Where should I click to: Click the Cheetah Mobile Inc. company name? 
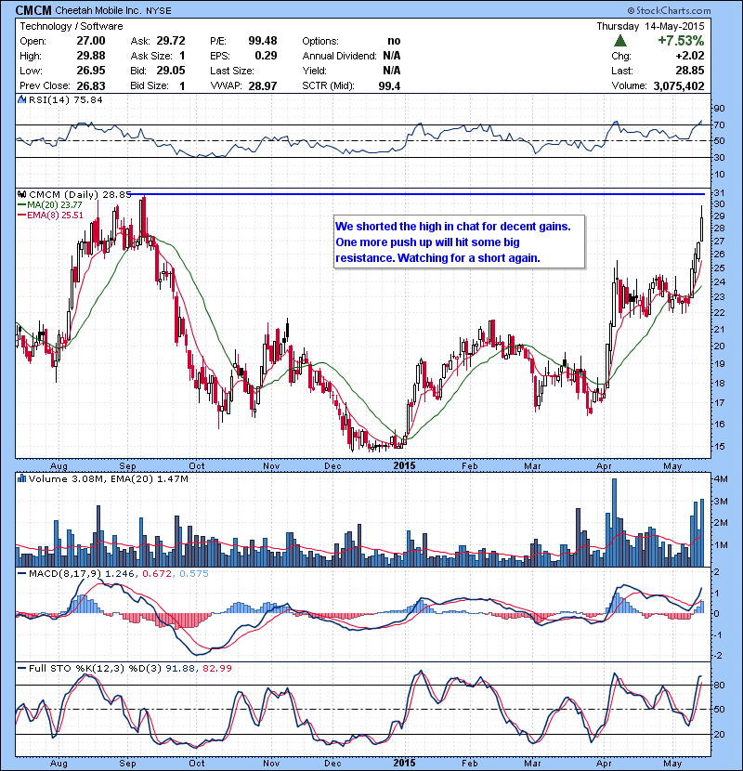pyautogui.click(x=99, y=10)
